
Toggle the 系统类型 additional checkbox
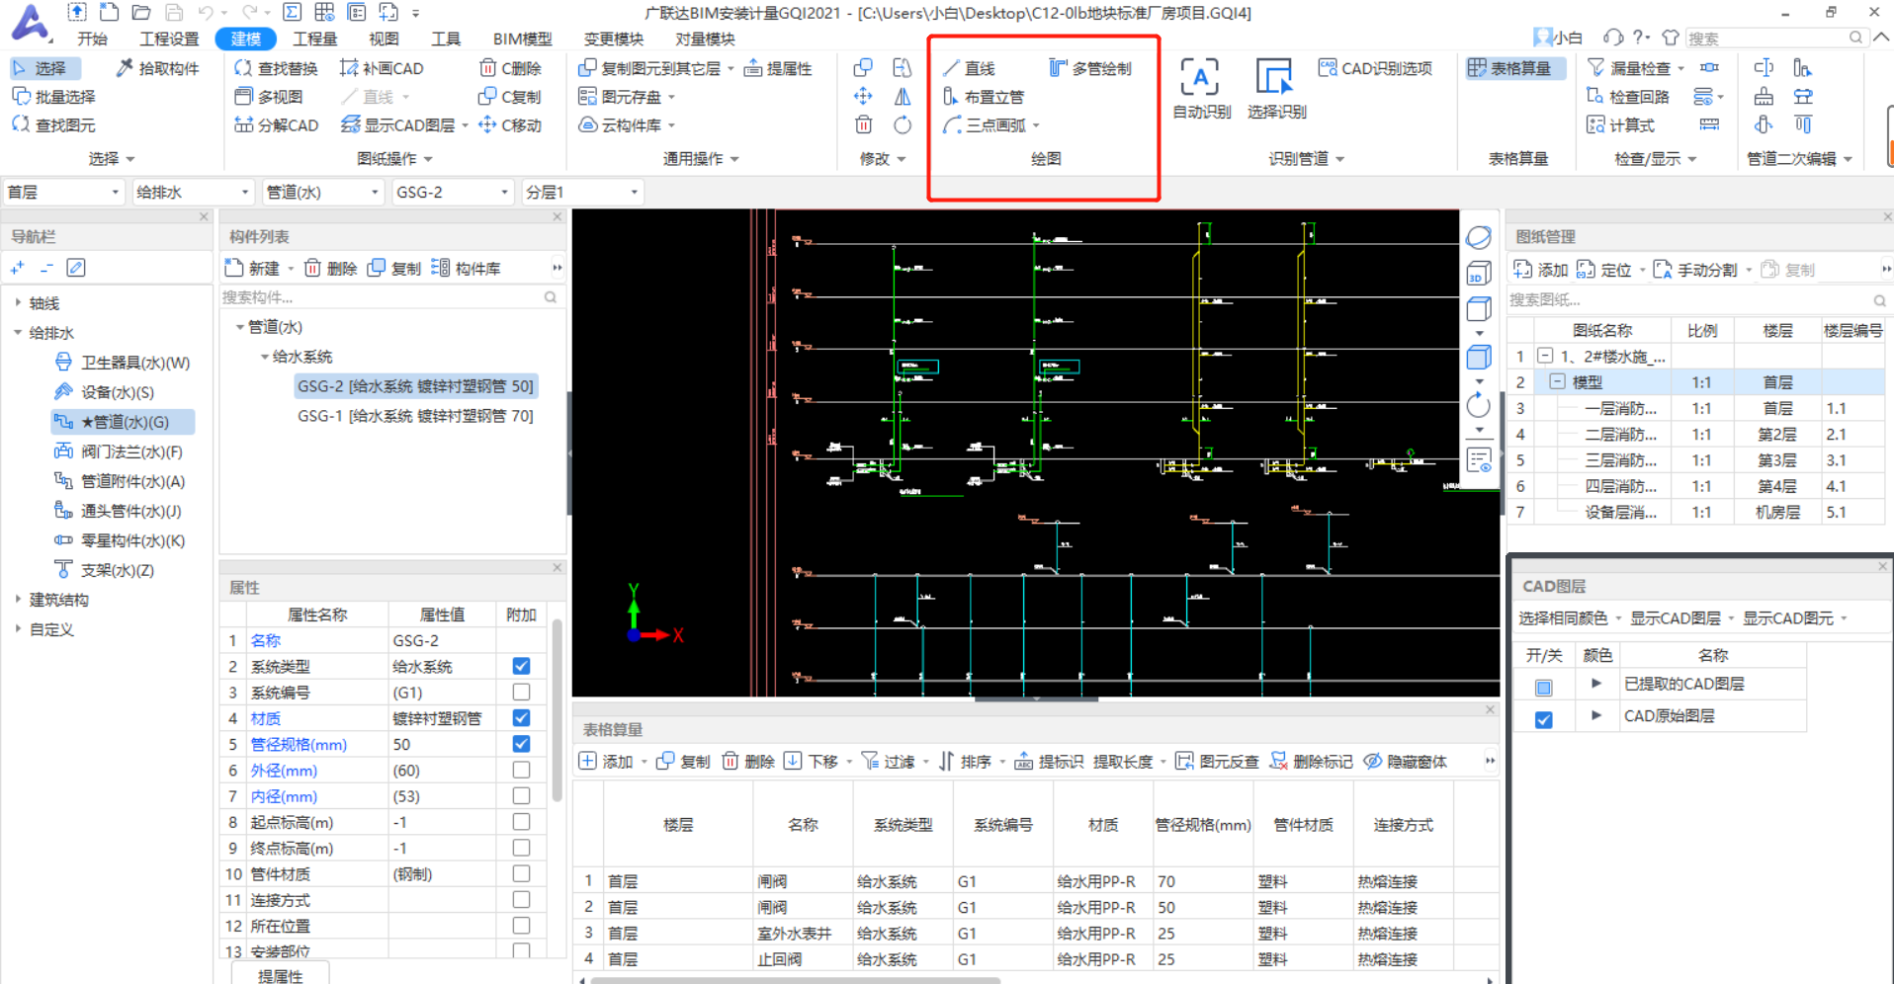[521, 666]
